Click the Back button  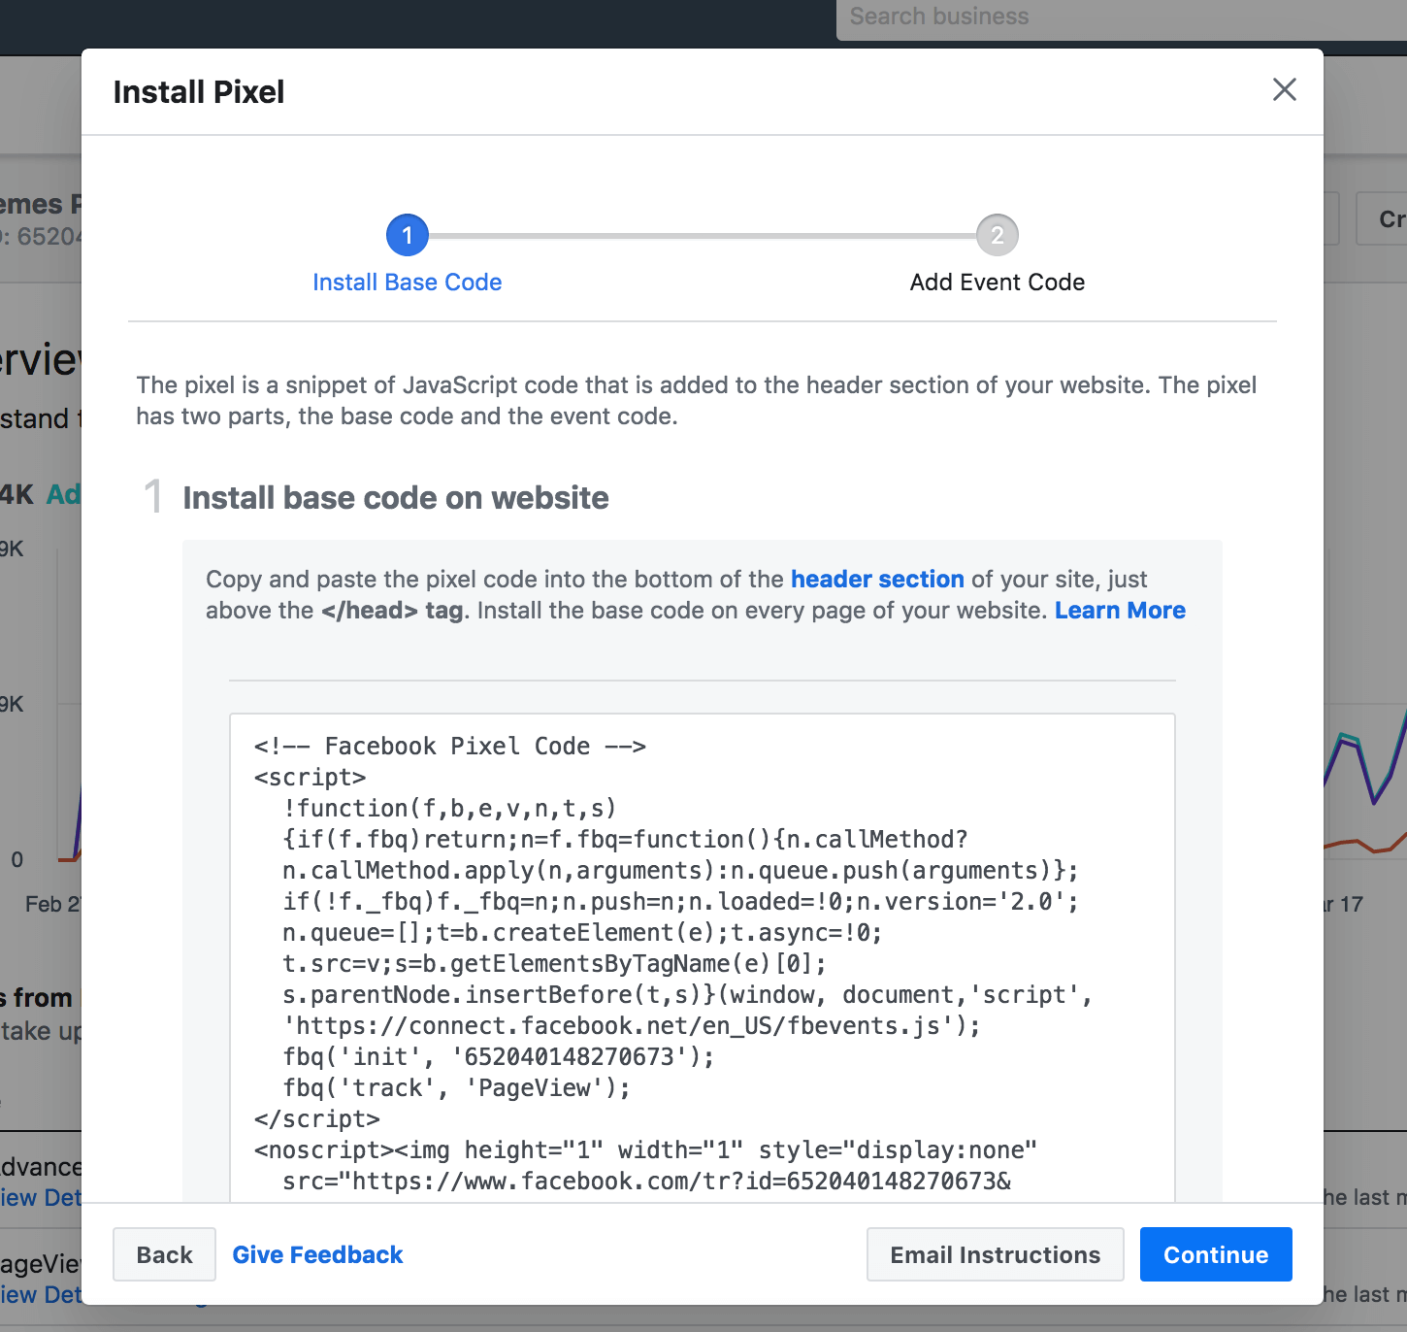click(x=164, y=1254)
